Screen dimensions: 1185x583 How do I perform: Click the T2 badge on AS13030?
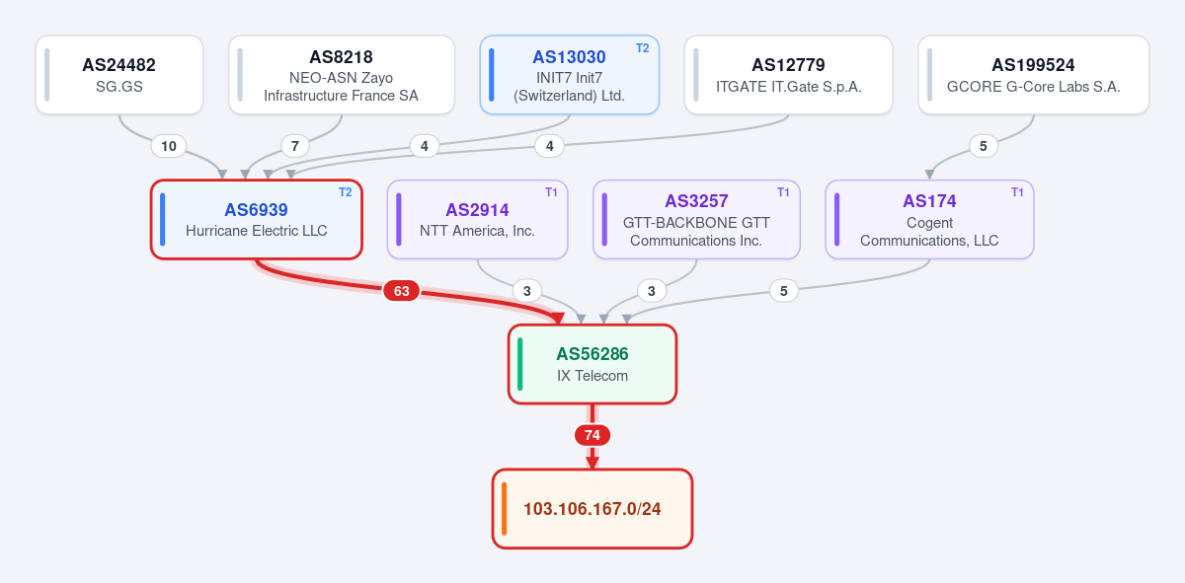(x=643, y=47)
